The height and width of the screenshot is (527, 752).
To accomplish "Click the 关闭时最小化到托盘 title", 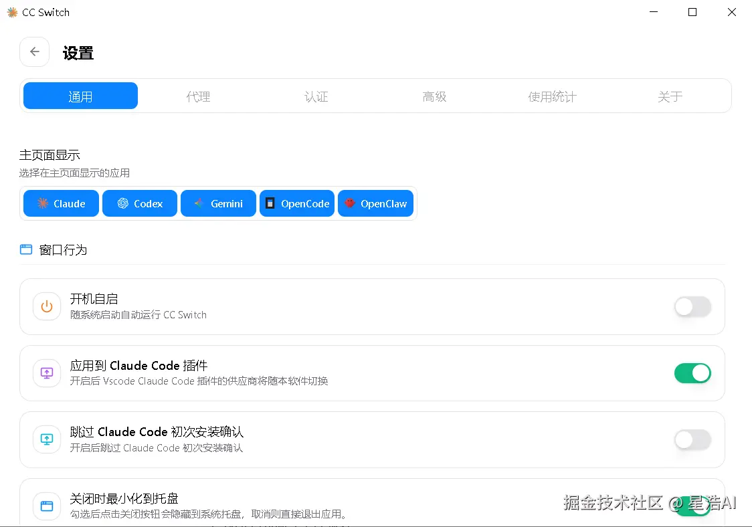I will pos(124,499).
